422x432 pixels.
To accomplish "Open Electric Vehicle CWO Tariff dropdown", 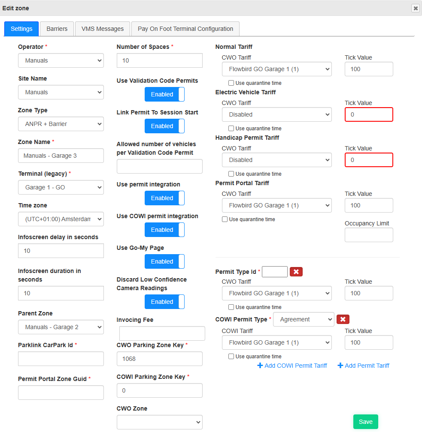I will [277, 114].
